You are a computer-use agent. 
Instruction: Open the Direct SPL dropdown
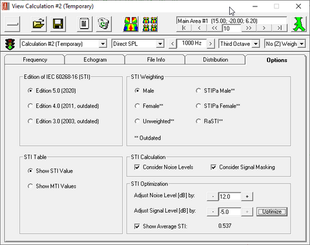coord(160,44)
